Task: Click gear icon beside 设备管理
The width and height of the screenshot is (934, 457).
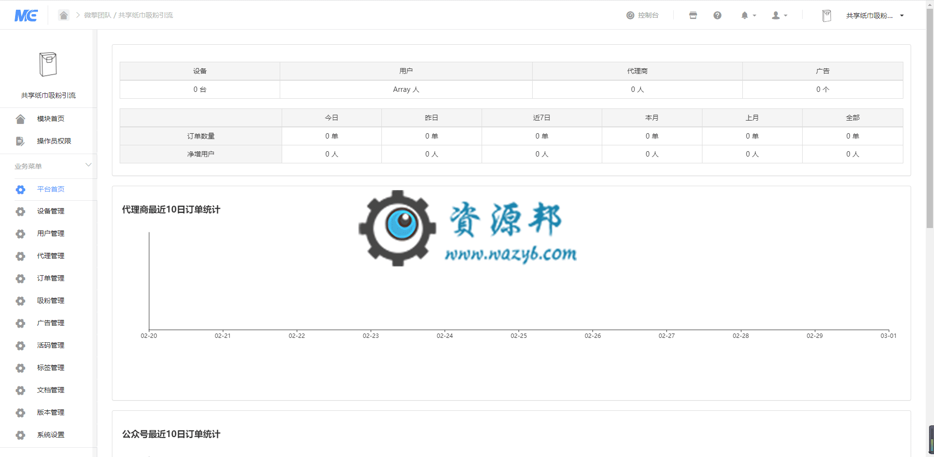Action: point(20,211)
